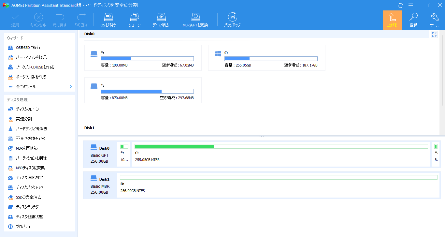Click the 適用 (Apply) toolbar icon
445x237 pixels.
pyautogui.click(x=15, y=20)
